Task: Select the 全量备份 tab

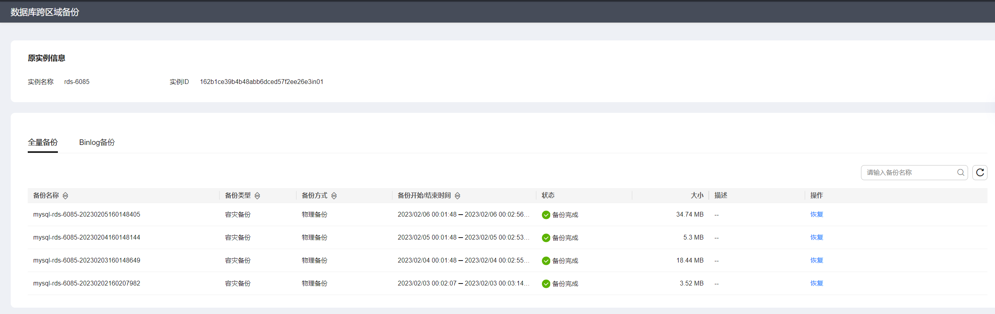Action: [x=43, y=143]
